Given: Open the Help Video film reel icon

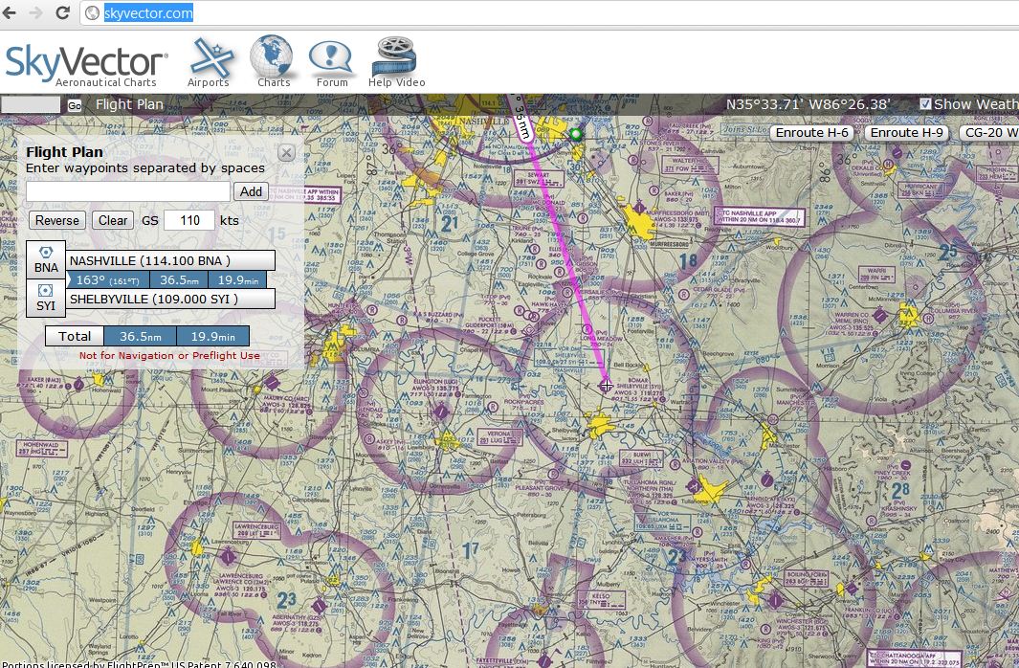Looking at the screenshot, I should [396, 62].
